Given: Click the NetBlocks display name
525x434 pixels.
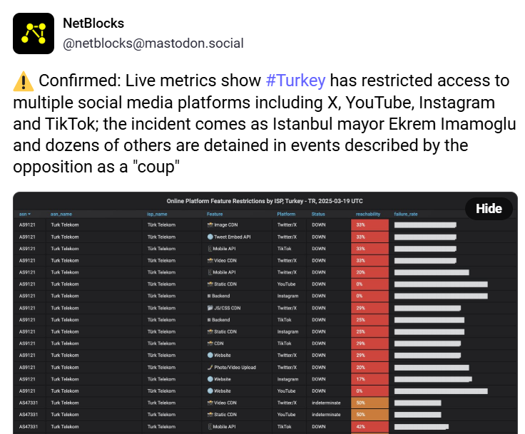Looking at the screenshot, I should click(93, 24).
